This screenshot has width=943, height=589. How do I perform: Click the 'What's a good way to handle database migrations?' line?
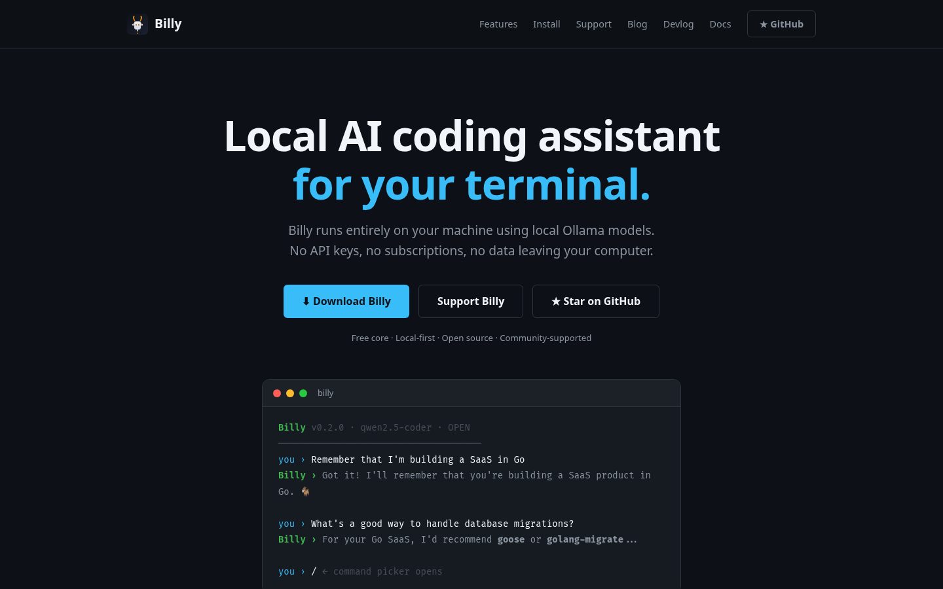click(442, 524)
